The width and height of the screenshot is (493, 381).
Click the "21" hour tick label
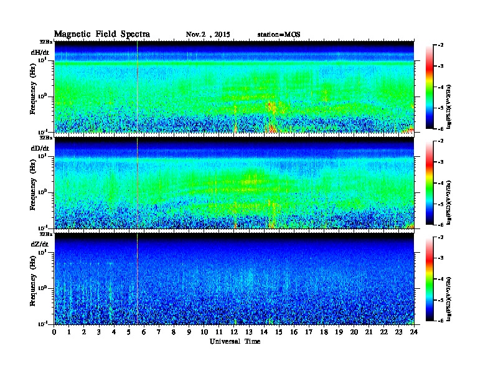pos(369,332)
